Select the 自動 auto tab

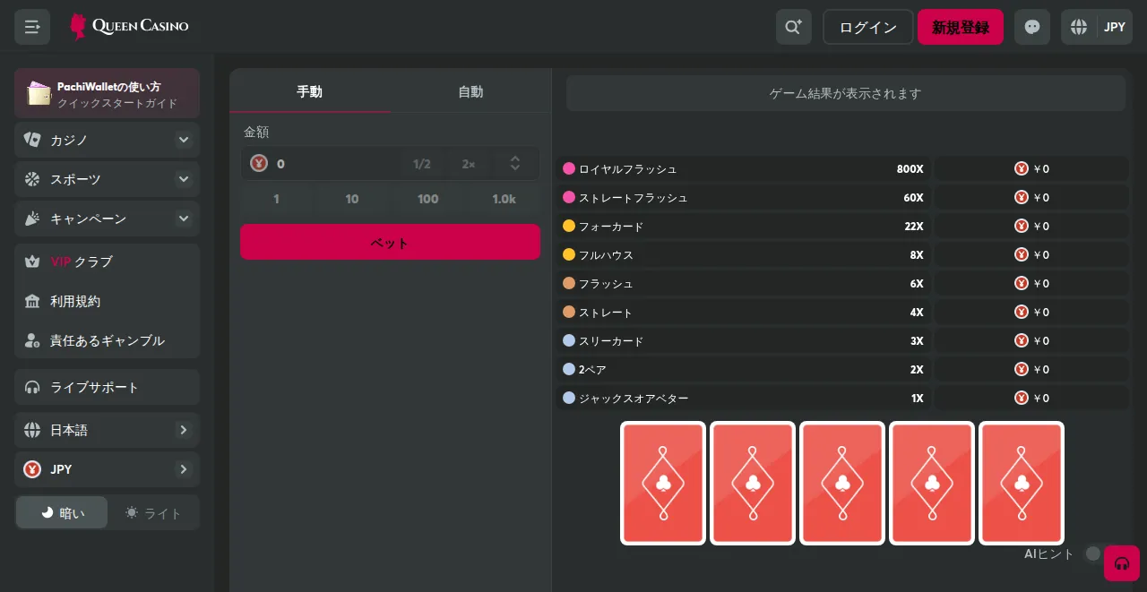(470, 91)
